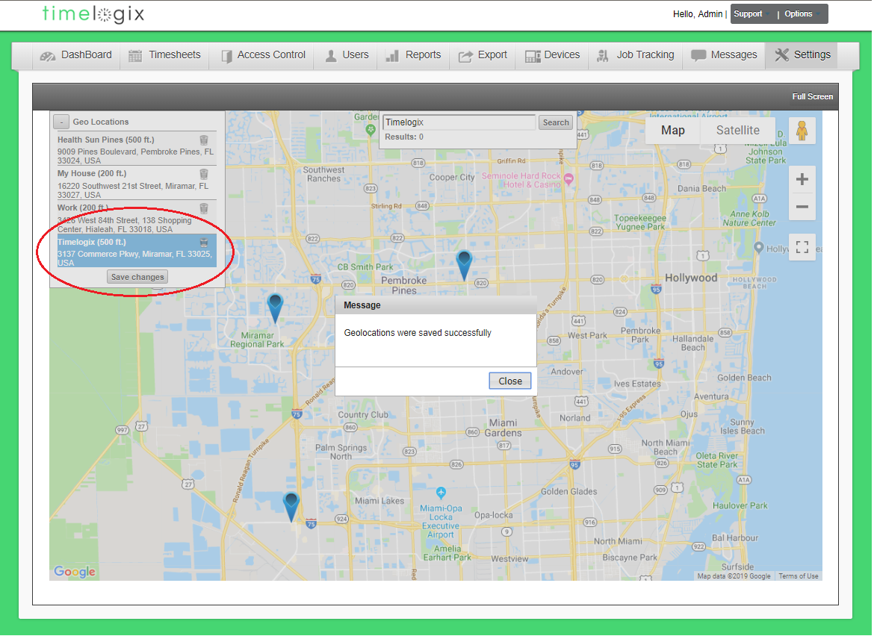Switch to Satellite view
This screenshot has height=636, width=874.
coord(737,131)
